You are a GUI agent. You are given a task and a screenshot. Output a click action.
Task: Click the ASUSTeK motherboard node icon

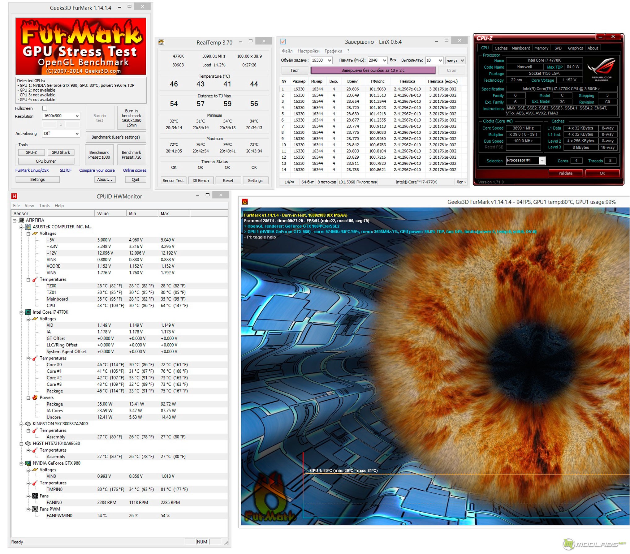tap(28, 226)
